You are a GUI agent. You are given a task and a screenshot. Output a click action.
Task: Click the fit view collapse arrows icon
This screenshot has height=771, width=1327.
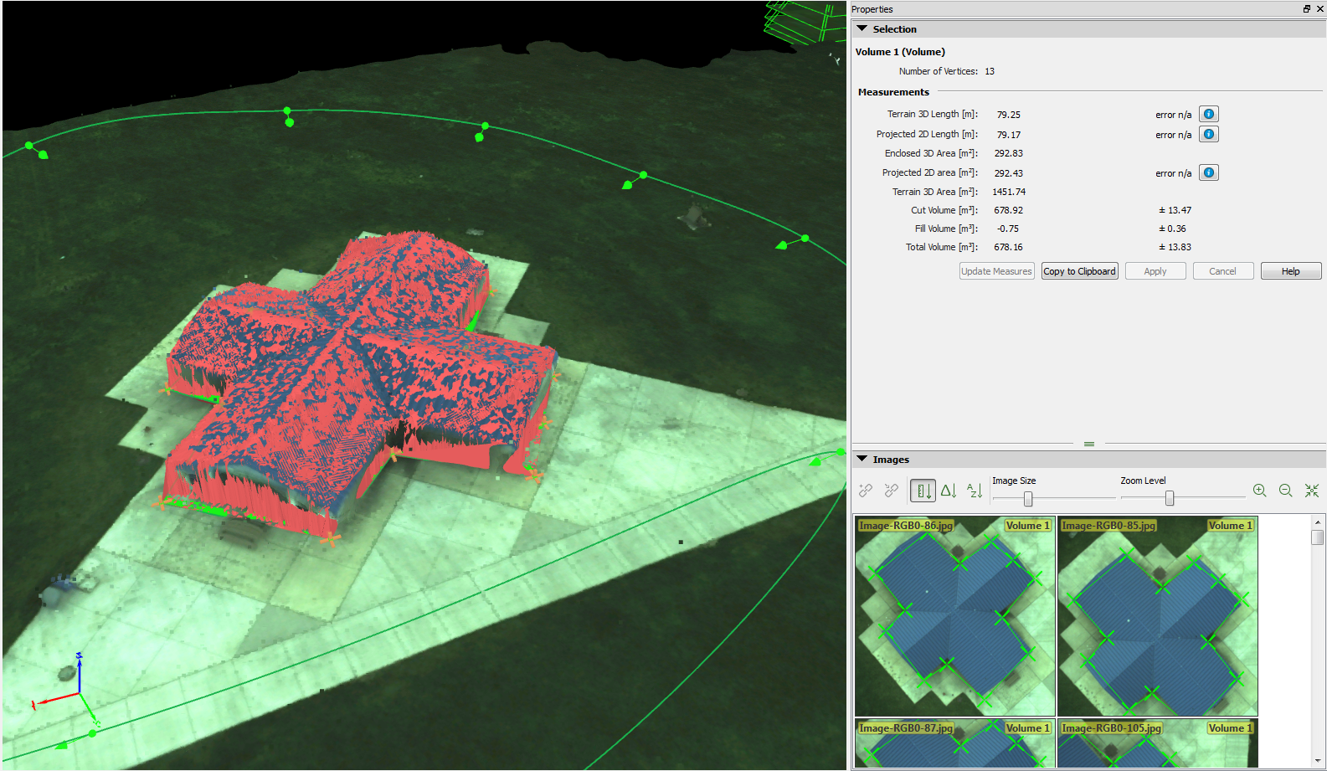click(x=1312, y=491)
